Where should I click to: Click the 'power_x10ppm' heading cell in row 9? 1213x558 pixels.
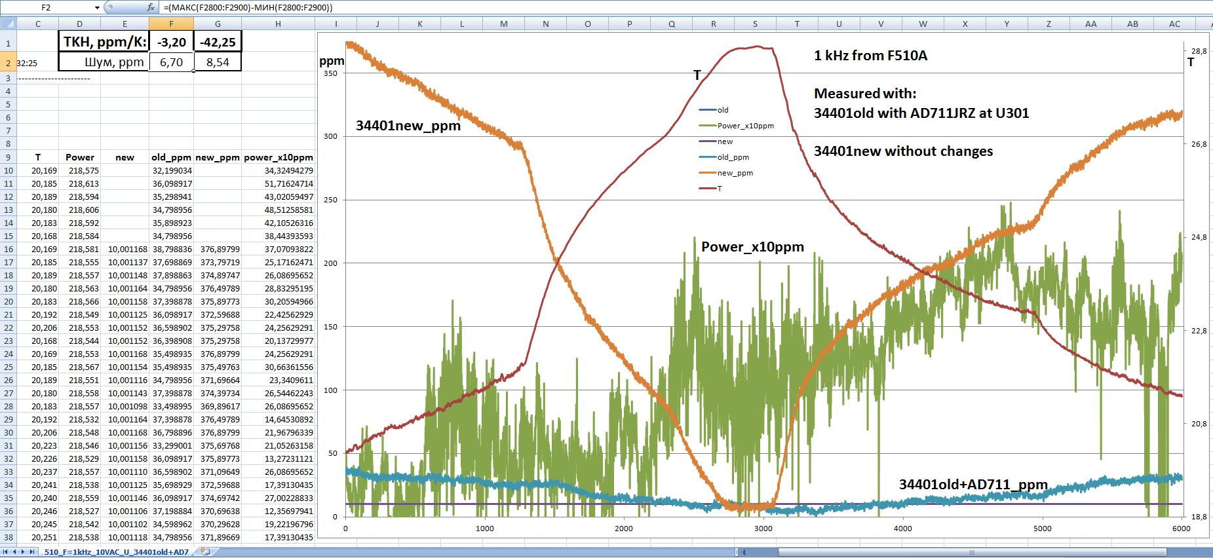tap(278, 157)
